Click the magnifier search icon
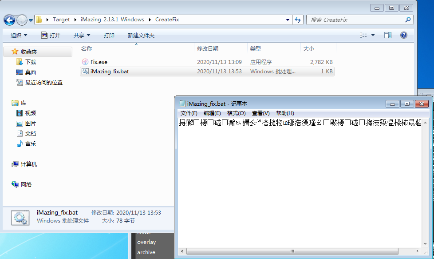This screenshot has width=434, height=259. coord(408,20)
